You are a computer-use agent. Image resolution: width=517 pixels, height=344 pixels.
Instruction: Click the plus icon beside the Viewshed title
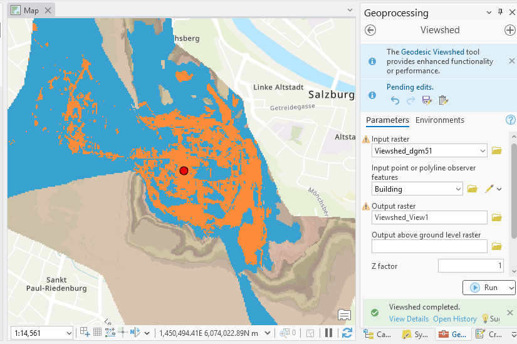click(x=509, y=30)
